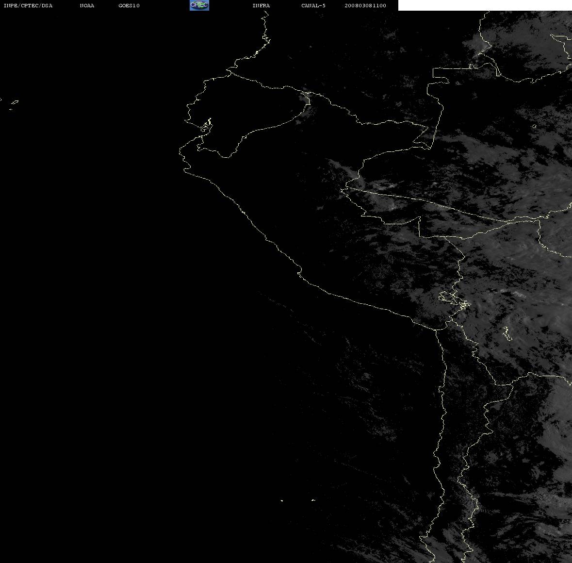Image resolution: width=572 pixels, height=563 pixels.
Task: Click the CPTEC logo in the header
Action: click(199, 5)
